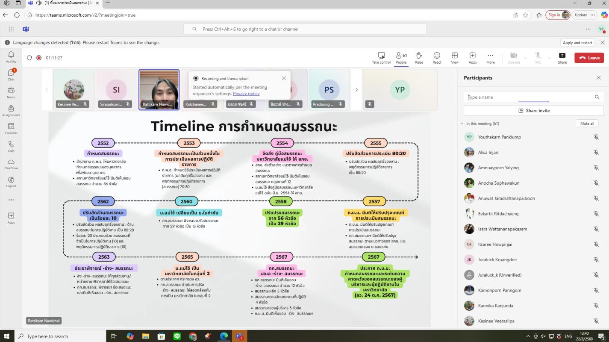
Task: Open the More meeting options menu
Action: click(490, 58)
